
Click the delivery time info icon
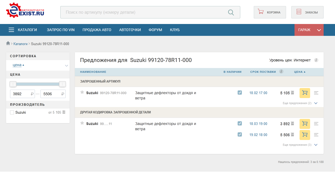coord(281,71)
